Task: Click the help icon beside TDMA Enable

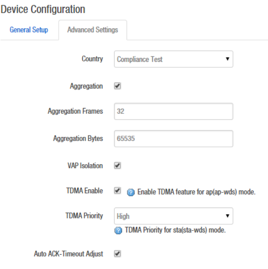Action: [131, 192]
